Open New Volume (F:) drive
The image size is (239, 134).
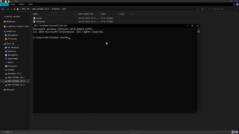[x=16, y=85]
